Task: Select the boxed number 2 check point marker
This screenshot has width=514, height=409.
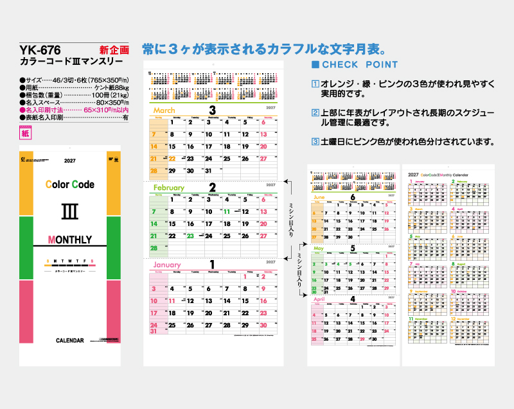Action: (x=315, y=112)
